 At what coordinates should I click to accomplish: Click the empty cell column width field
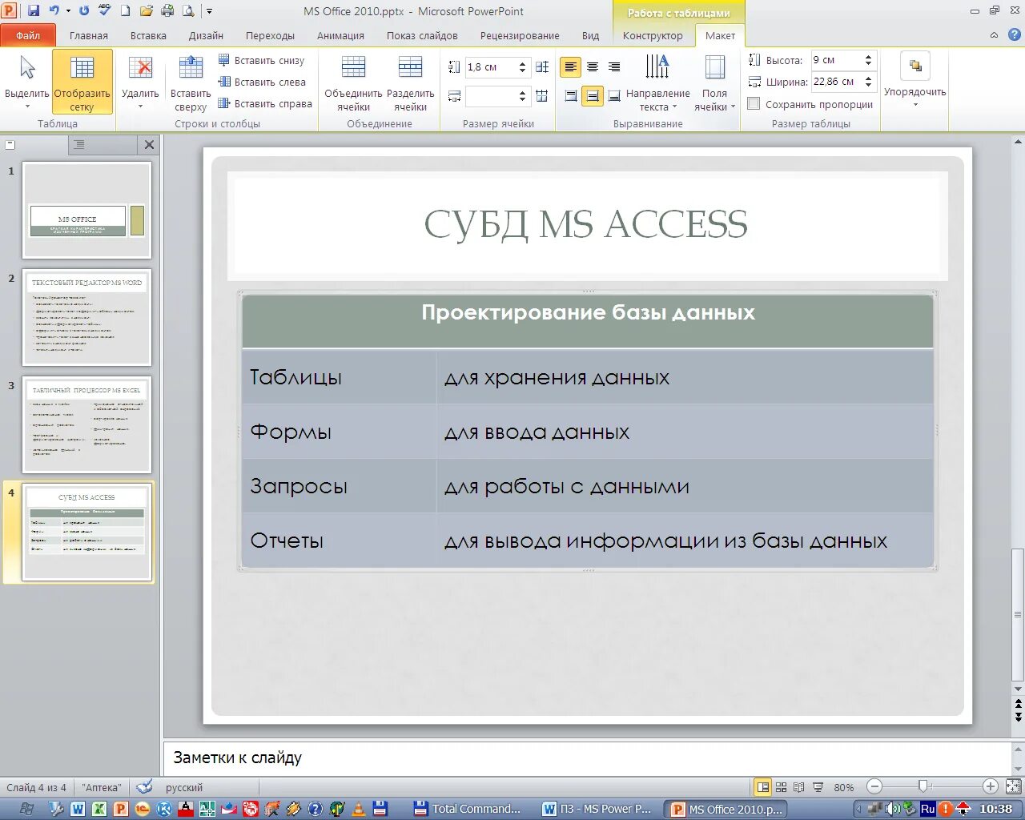pos(490,96)
